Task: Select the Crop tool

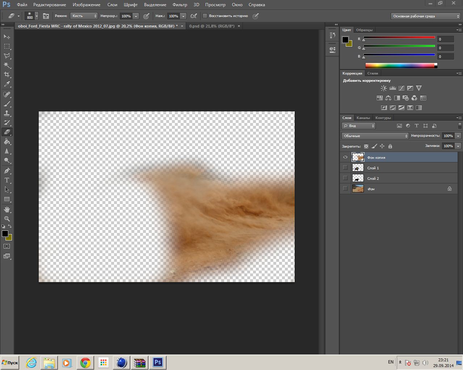Action: 7,75
